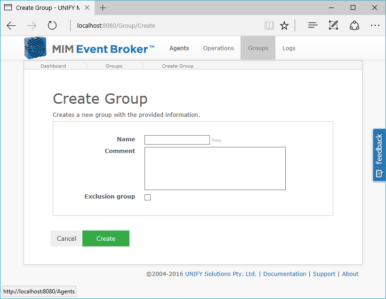Click the Create Group breadcrumb
386x299 pixels.
pos(177,66)
